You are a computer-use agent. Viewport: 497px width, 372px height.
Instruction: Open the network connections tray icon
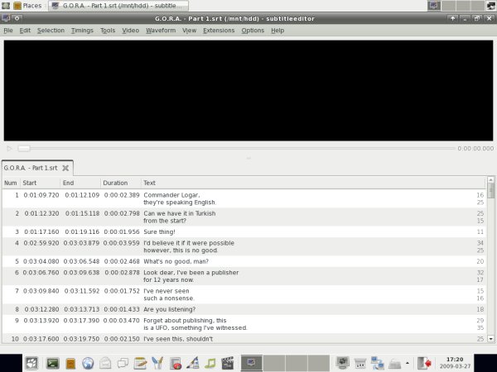tap(377, 363)
